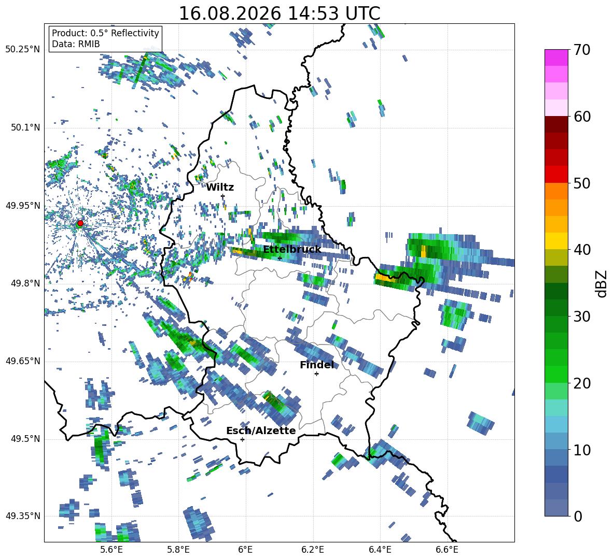Select the Ettelbruck city label

[x=292, y=250]
